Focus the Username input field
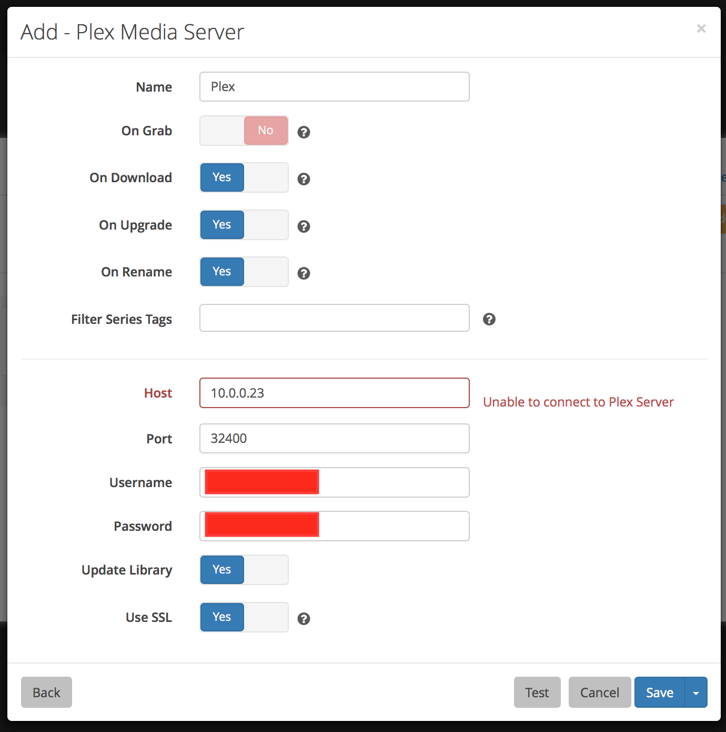Viewport: 726px width, 732px height. (335, 482)
